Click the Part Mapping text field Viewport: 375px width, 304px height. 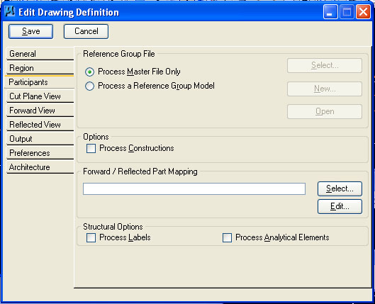(194, 188)
